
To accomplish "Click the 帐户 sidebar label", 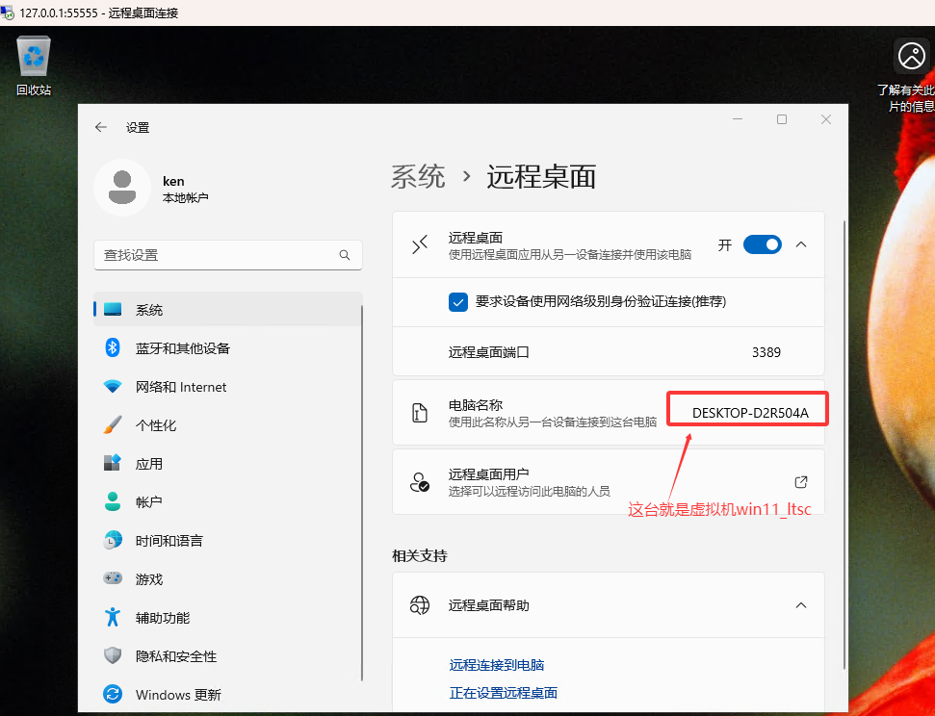I will (x=149, y=502).
